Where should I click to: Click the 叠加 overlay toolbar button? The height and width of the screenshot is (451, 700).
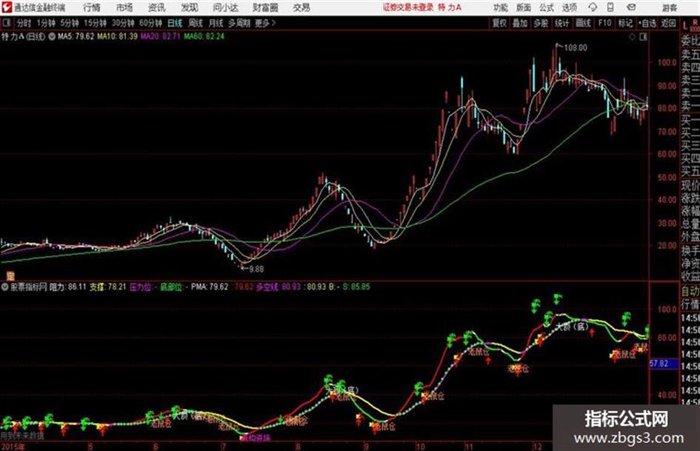tap(520, 23)
